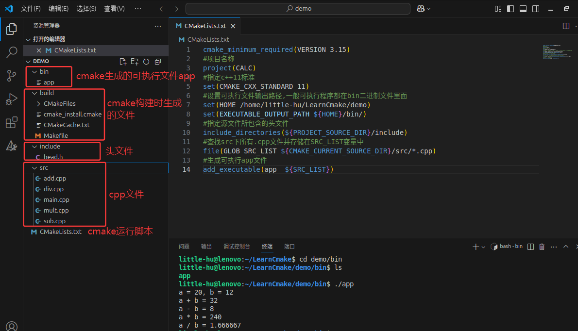Click the Kill Terminal trash icon
Screen dimensions: 578x331
pos(542,247)
